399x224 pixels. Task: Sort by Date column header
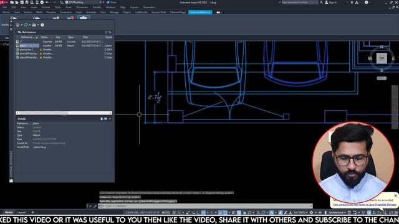pyautogui.click(x=85, y=37)
